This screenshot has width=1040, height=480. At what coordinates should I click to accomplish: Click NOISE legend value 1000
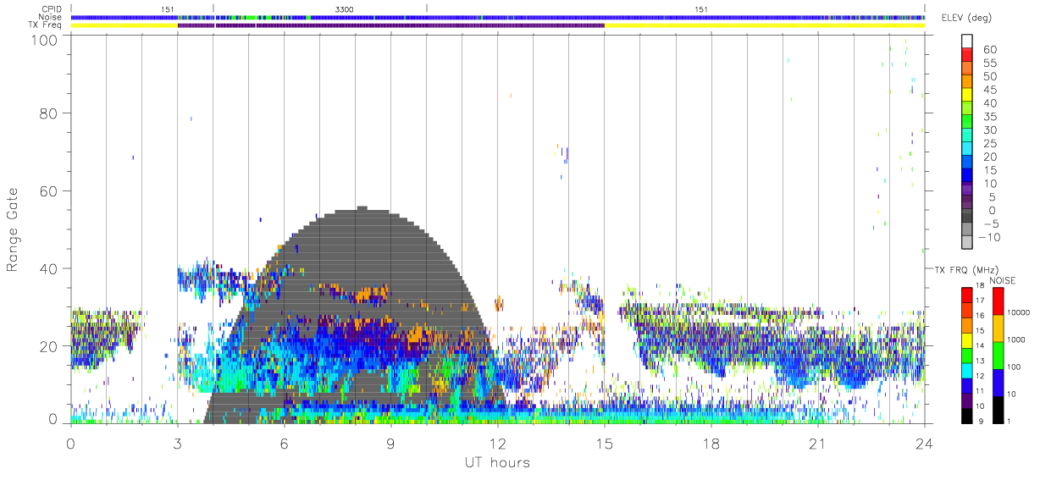(x=1018, y=340)
